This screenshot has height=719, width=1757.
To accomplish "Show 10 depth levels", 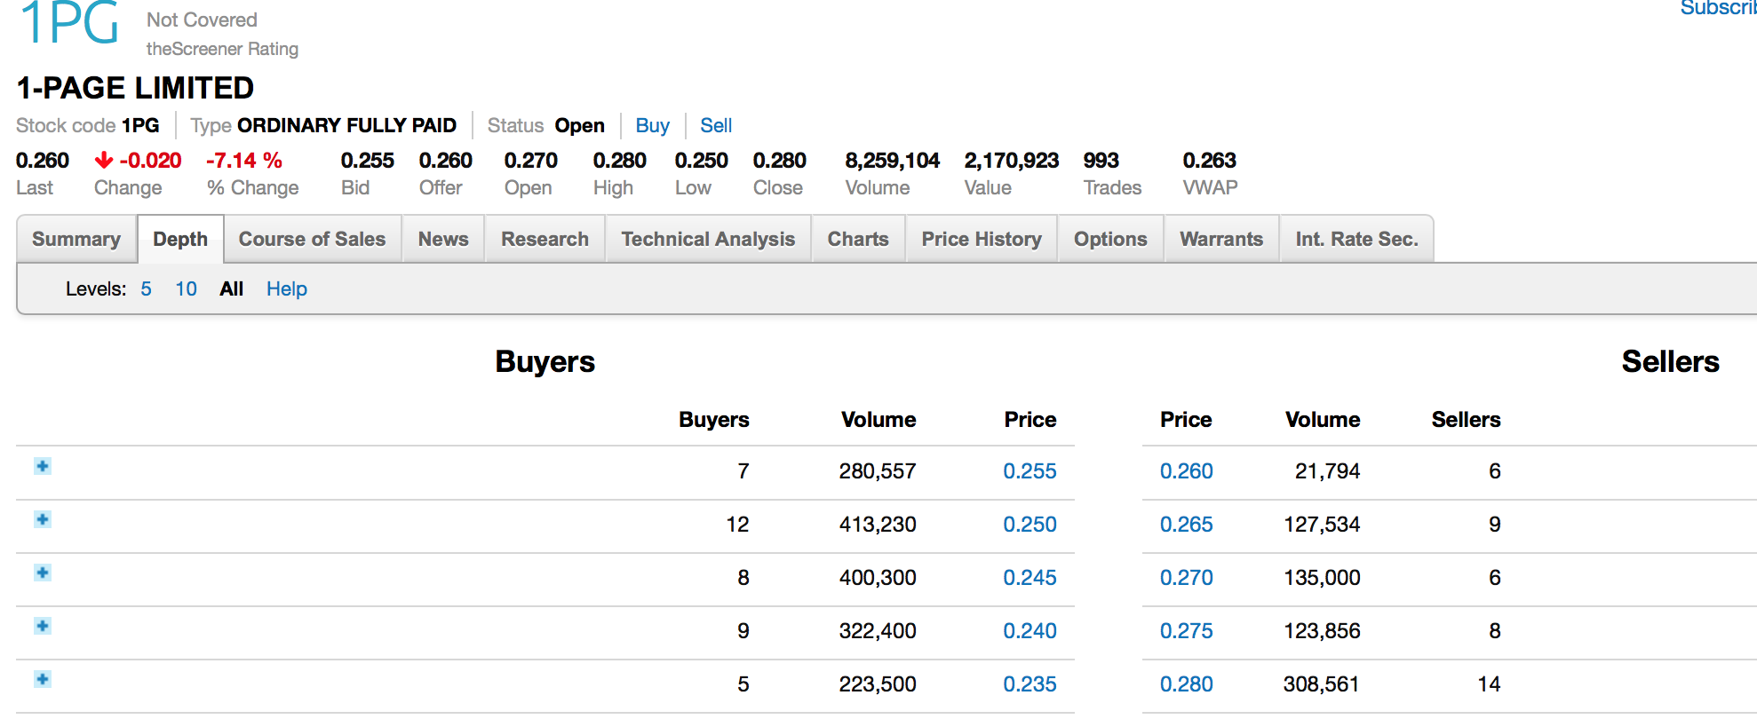I will pos(186,289).
